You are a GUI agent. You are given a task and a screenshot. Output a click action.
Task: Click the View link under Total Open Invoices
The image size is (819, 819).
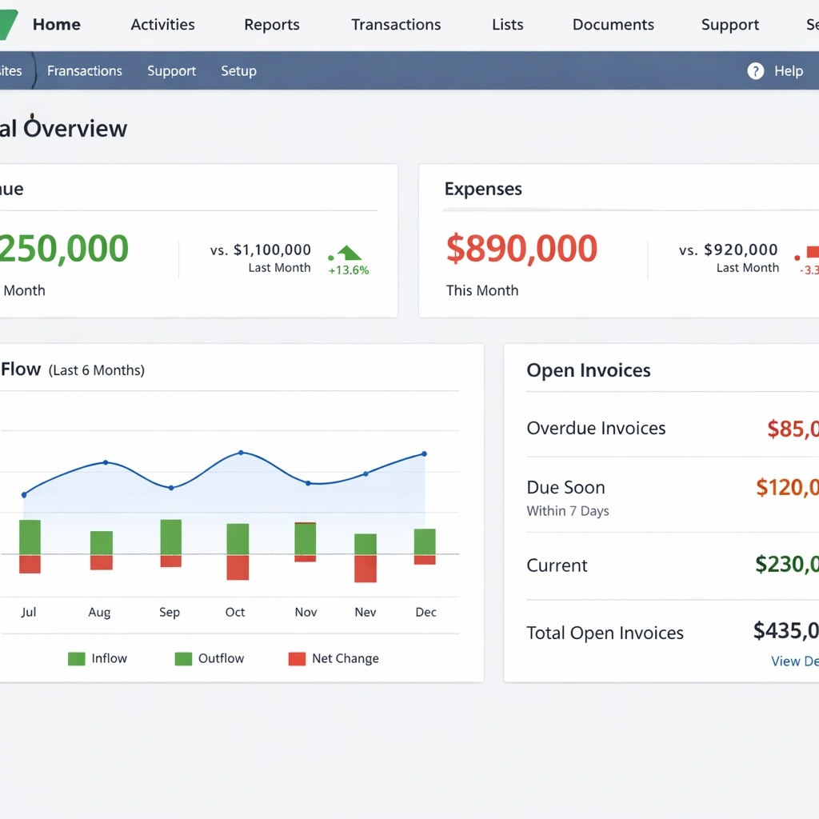(x=793, y=661)
